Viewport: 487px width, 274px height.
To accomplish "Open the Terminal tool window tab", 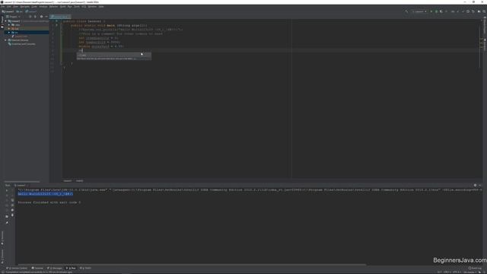I will coord(37,268).
